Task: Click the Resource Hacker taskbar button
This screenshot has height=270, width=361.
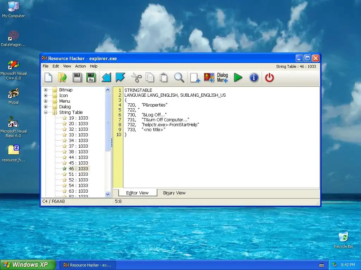Action: (87, 265)
